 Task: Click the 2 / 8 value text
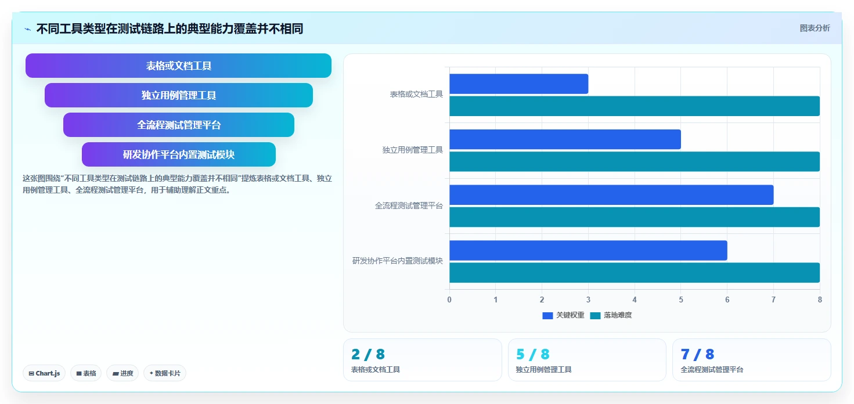click(368, 354)
